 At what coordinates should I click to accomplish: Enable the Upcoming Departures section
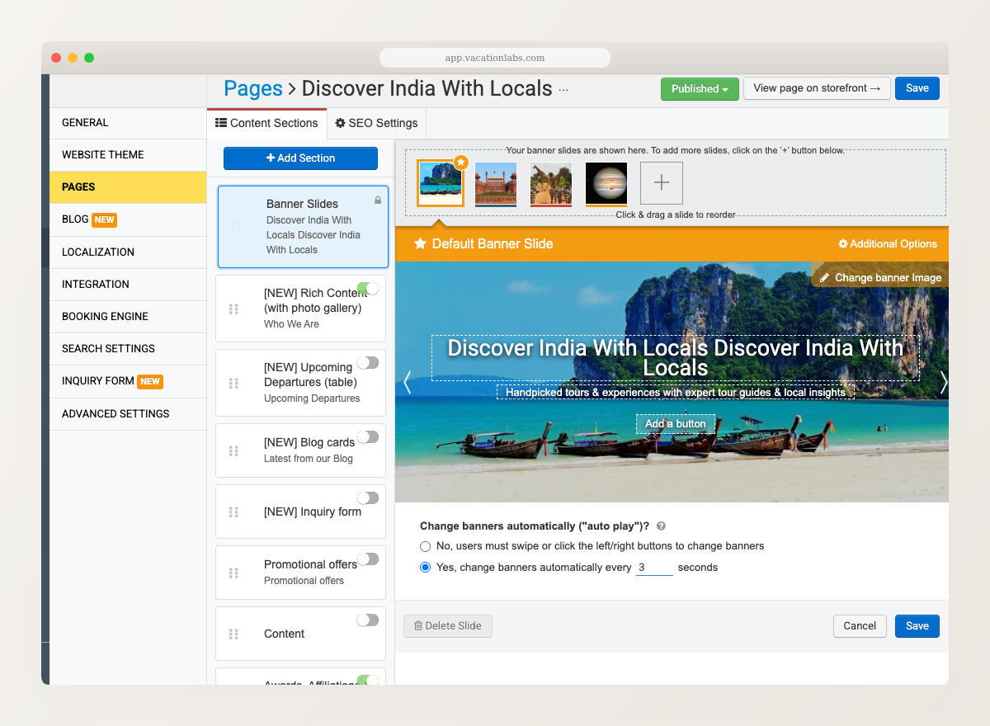369,362
